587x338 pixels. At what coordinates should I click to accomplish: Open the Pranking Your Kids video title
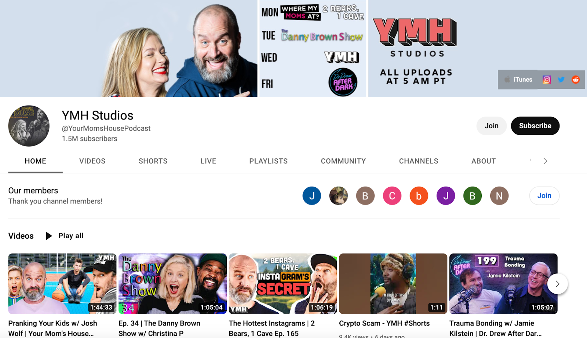[x=53, y=328]
